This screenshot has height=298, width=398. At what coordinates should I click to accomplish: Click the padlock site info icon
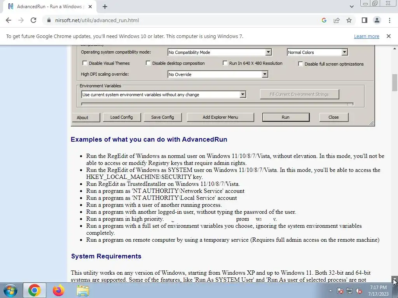[49, 20]
